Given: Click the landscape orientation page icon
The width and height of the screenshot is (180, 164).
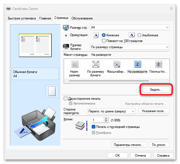Looking at the screenshot, I should tap(132, 35).
